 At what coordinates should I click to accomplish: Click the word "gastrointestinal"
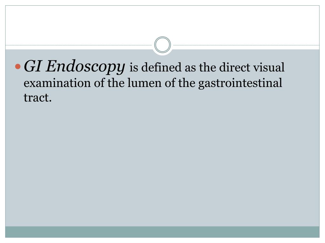240,83
